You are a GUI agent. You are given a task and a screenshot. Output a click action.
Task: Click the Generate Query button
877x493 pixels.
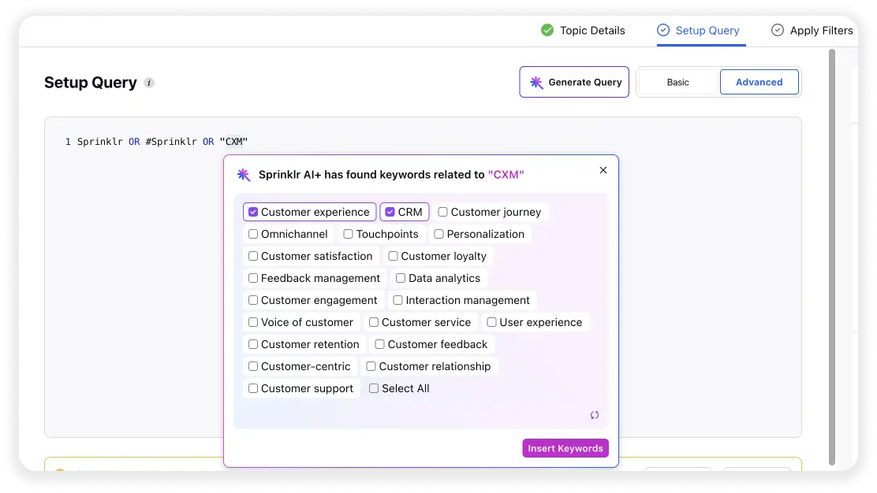pyautogui.click(x=574, y=82)
